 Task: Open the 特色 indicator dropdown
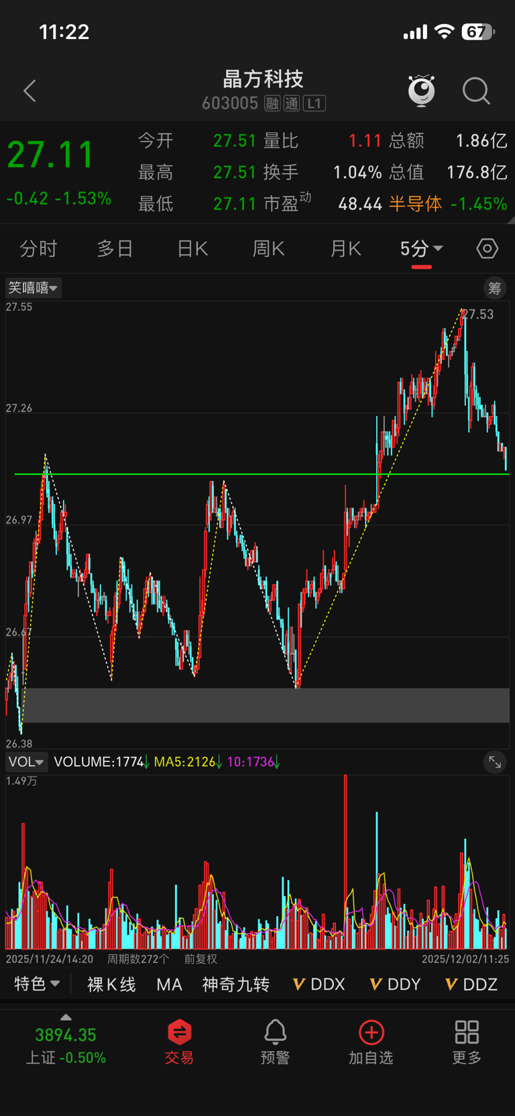click(x=37, y=984)
